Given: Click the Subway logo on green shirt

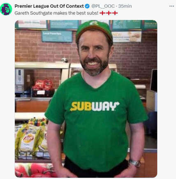Looking at the screenshot, I should [95, 106].
